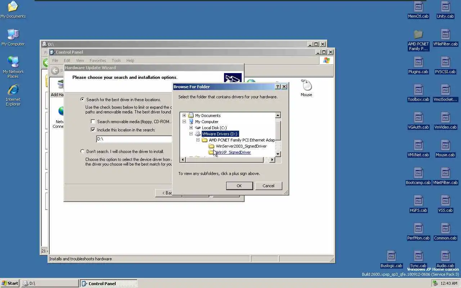Collapse My Computer tree node
The width and height of the screenshot is (461, 288).
[x=184, y=122]
